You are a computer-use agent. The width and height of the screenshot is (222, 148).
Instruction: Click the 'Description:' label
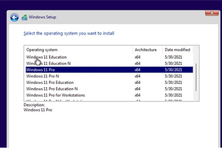click(34, 105)
